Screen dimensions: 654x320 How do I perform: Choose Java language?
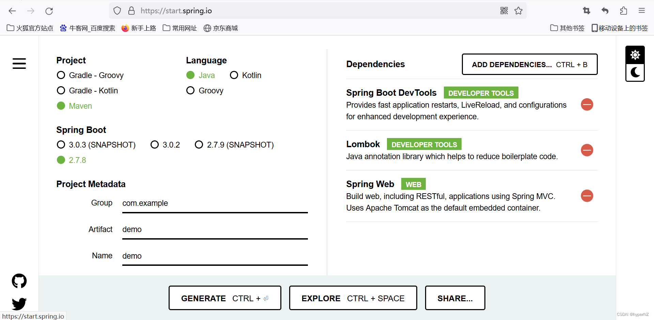(x=201, y=75)
